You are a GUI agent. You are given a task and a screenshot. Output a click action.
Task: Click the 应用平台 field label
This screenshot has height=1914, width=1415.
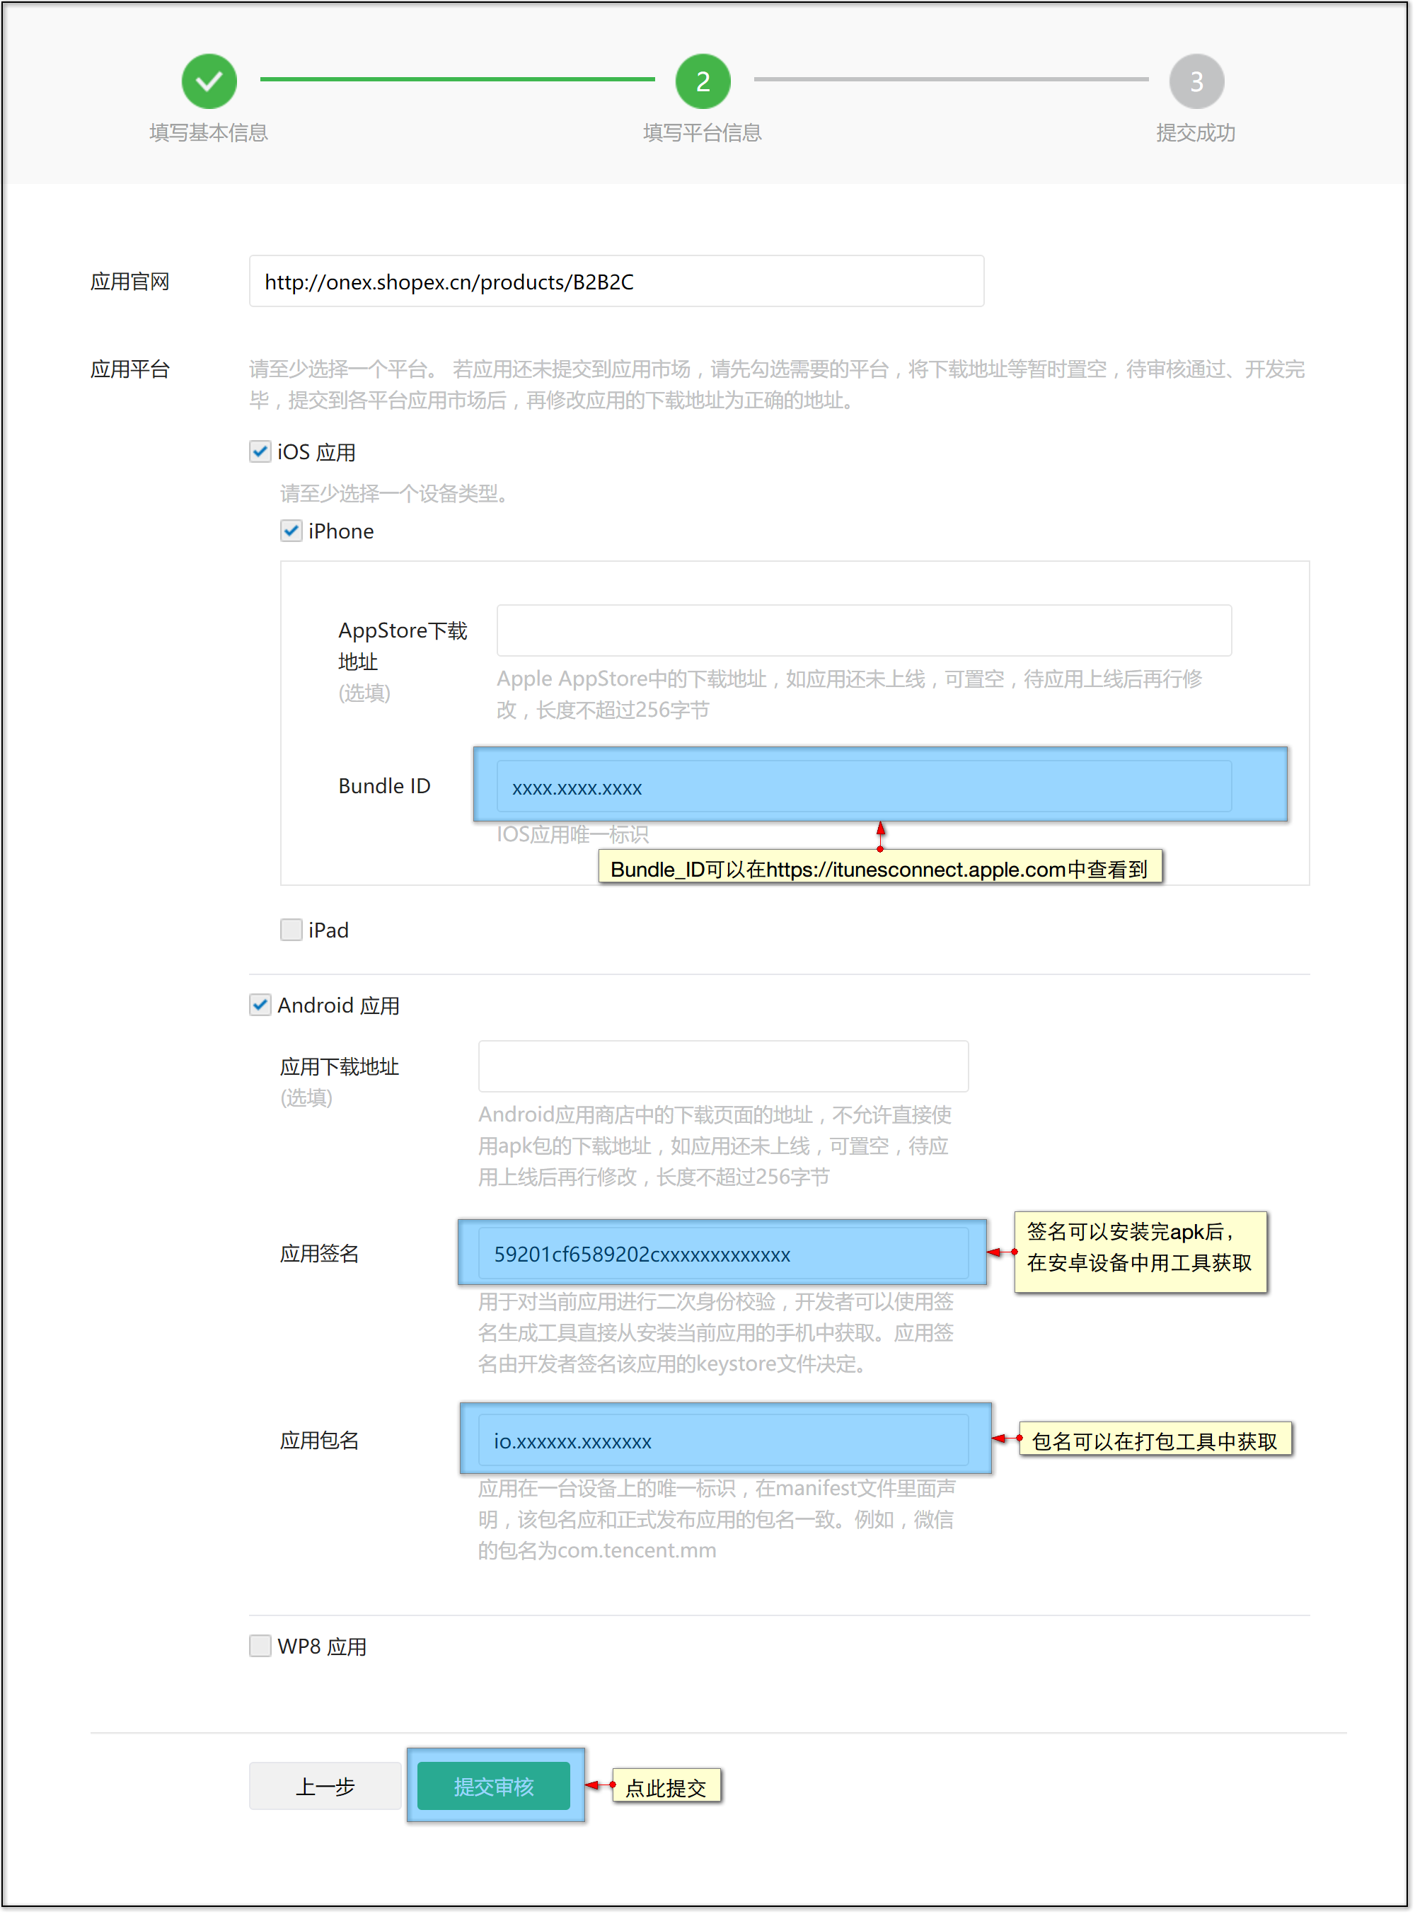tap(130, 369)
